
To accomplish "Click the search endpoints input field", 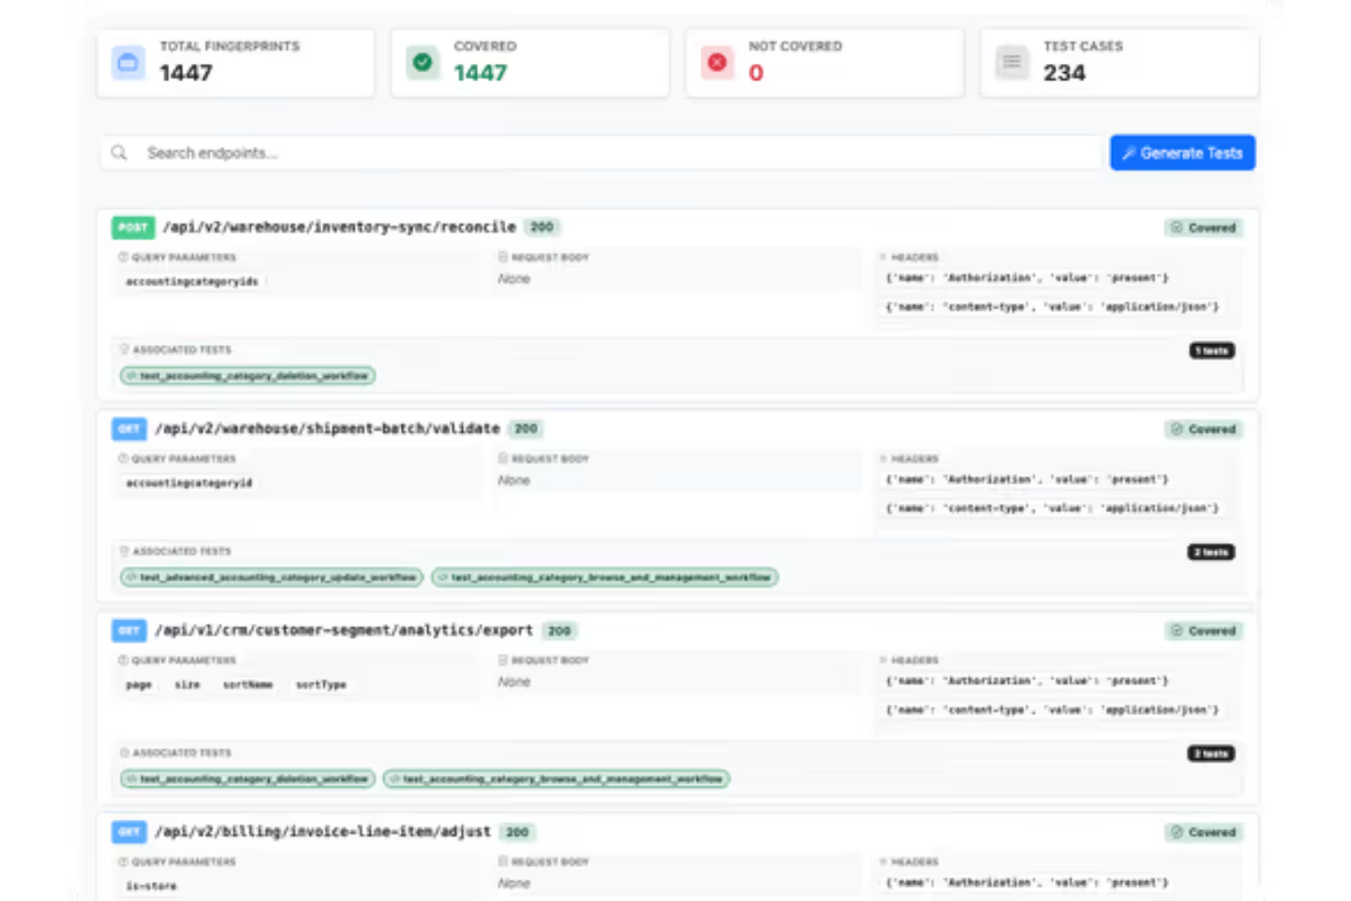I will pyautogui.click(x=365, y=152).
